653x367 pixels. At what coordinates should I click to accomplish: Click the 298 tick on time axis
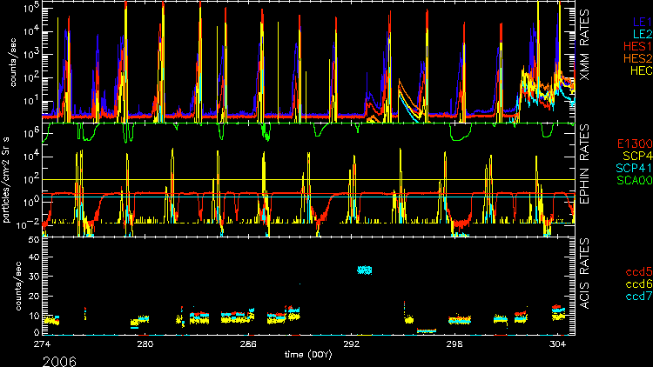coord(454,344)
